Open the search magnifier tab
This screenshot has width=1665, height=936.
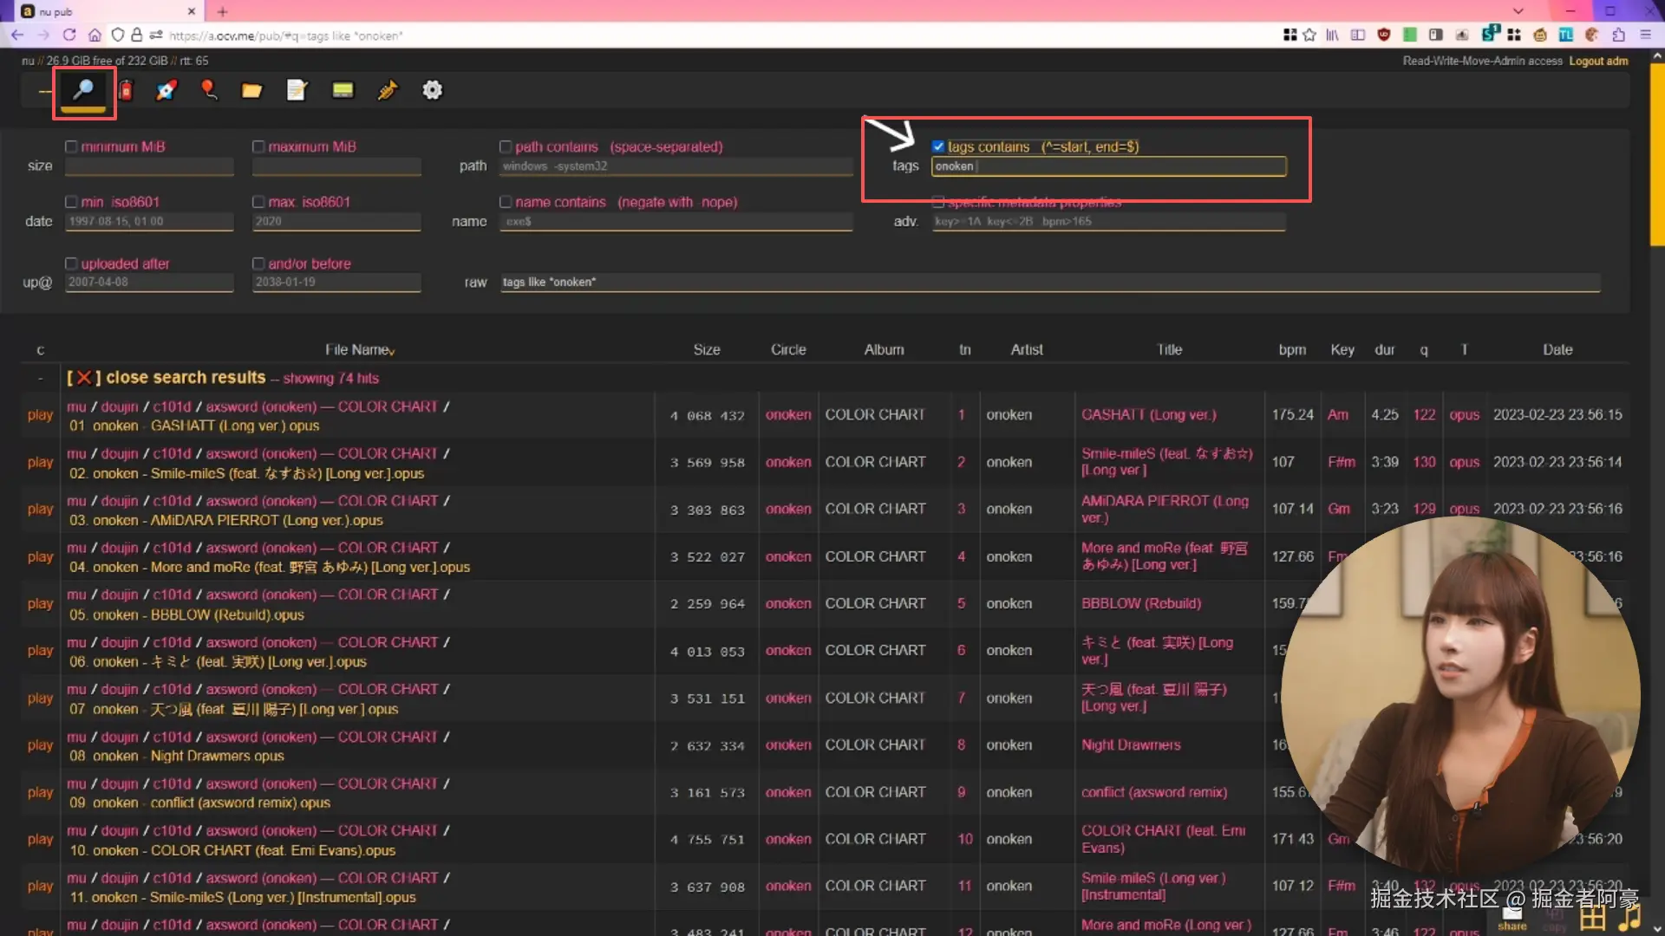point(83,90)
